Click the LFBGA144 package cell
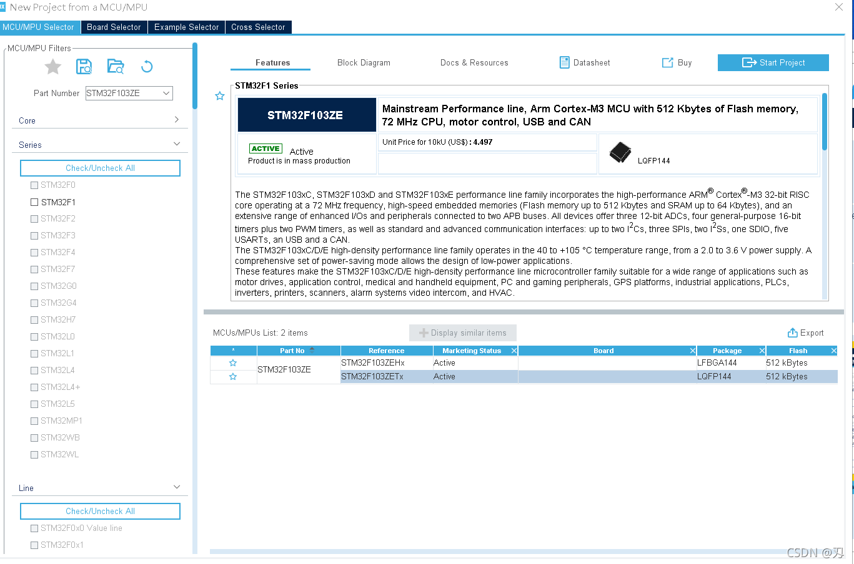854x564 pixels. [x=731, y=363]
